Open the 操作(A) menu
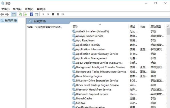 coord(17,9)
